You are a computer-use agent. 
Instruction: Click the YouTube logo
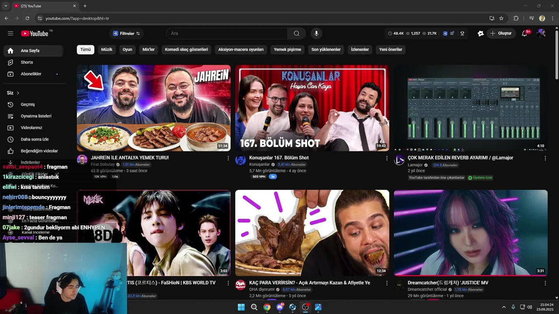(35, 34)
